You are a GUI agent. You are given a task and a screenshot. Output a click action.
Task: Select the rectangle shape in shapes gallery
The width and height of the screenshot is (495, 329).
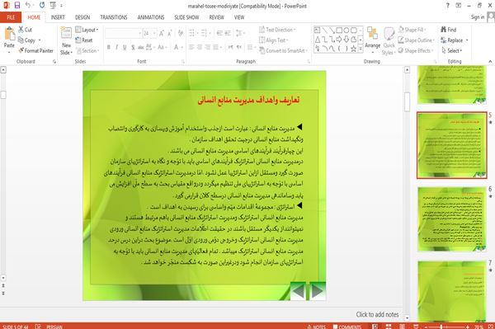[x=339, y=31]
